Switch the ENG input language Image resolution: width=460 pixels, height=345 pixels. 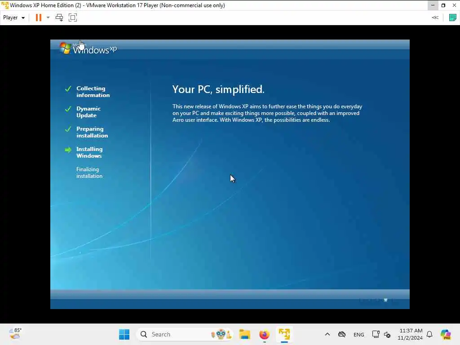(359, 335)
